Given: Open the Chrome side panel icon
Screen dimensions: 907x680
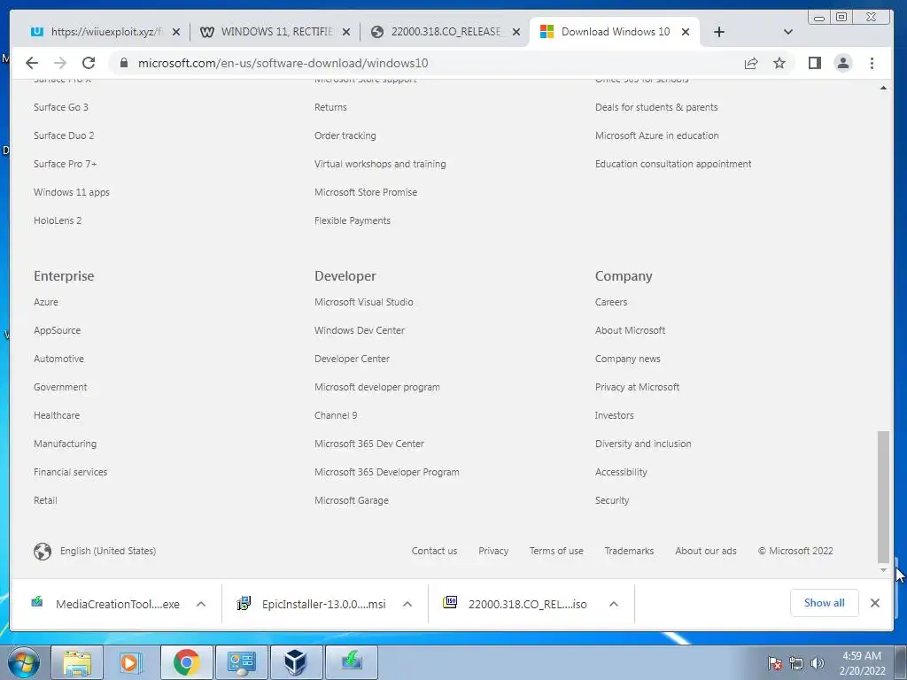Looking at the screenshot, I should point(815,63).
